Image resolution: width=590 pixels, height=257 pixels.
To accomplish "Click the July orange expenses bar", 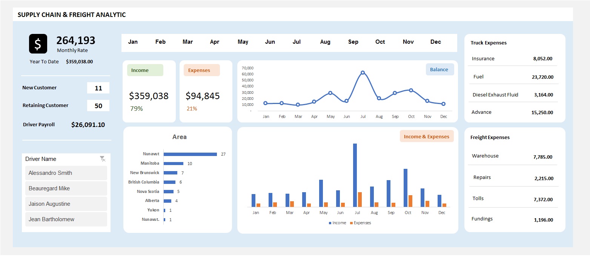I will coord(360,199).
